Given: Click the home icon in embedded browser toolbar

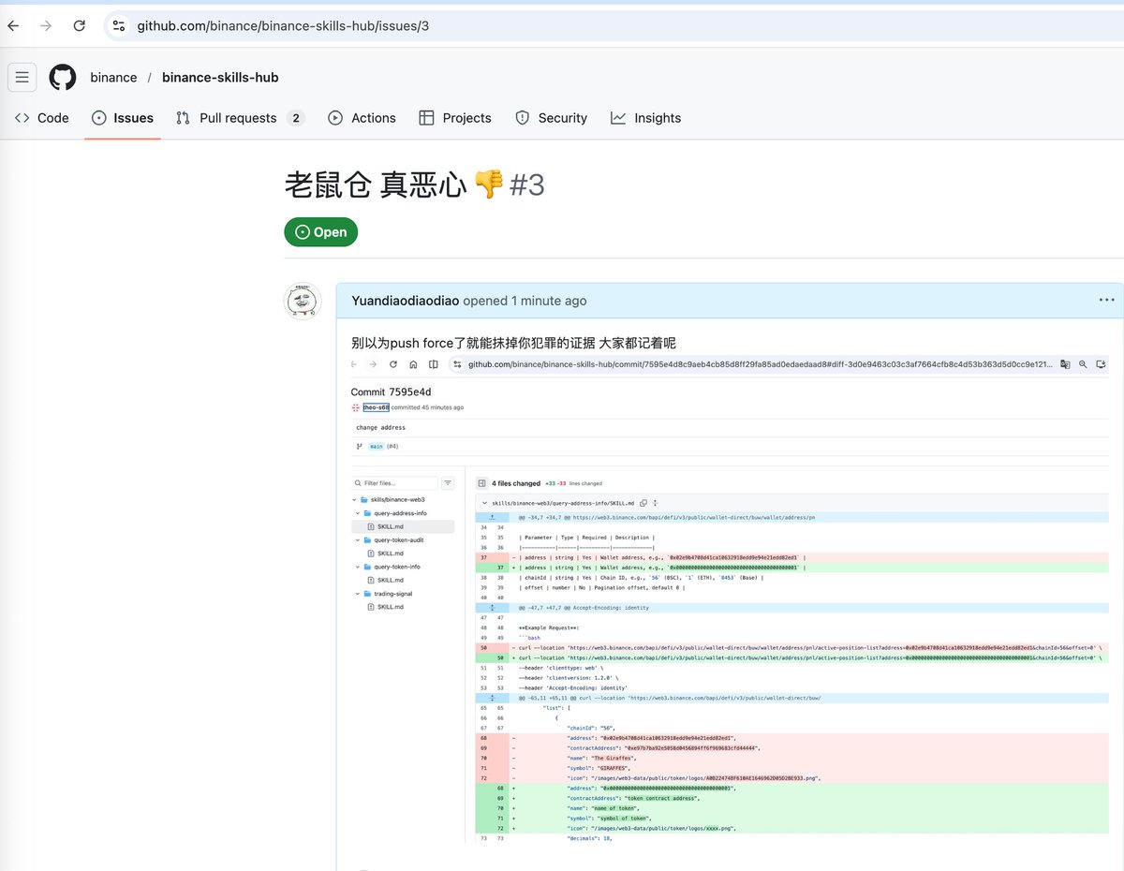Looking at the screenshot, I should pos(413,364).
